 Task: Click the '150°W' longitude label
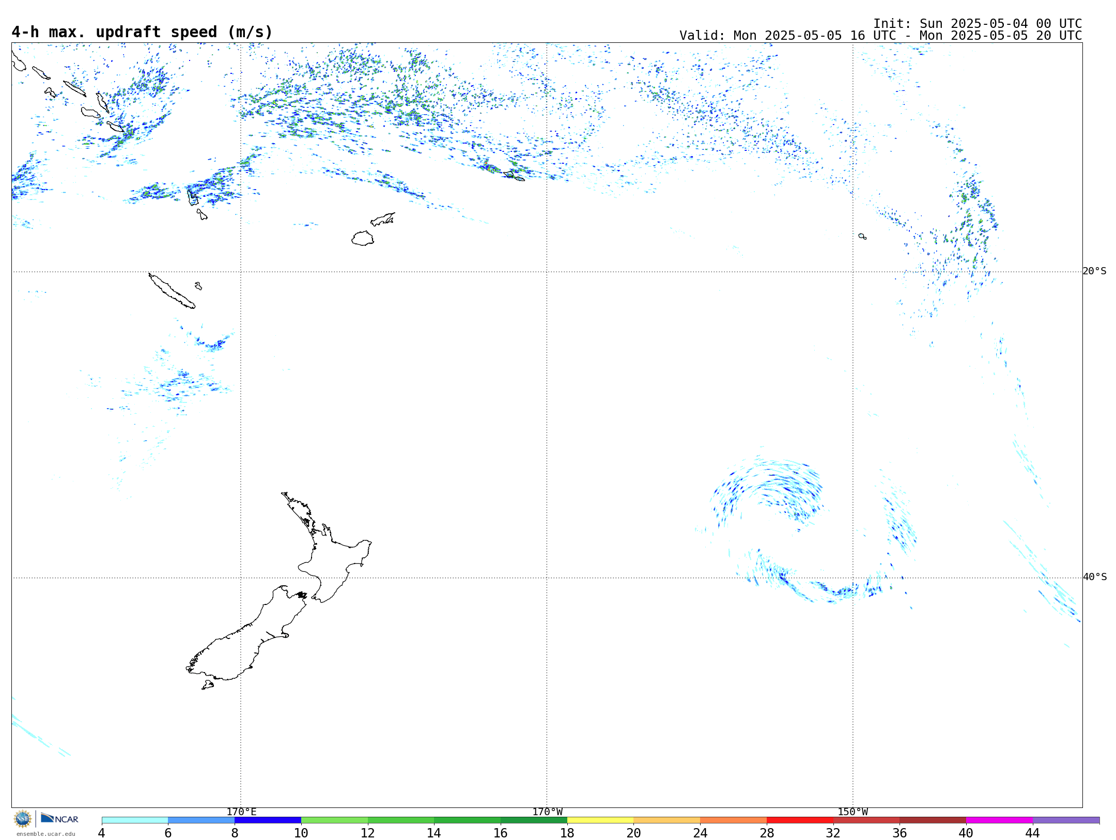pyautogui.click(x=853, y=812)
